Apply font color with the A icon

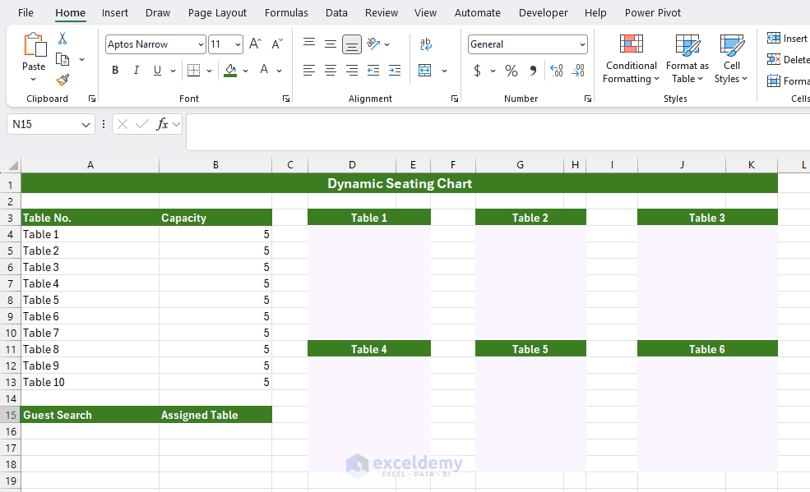click(x=264, y=70)
